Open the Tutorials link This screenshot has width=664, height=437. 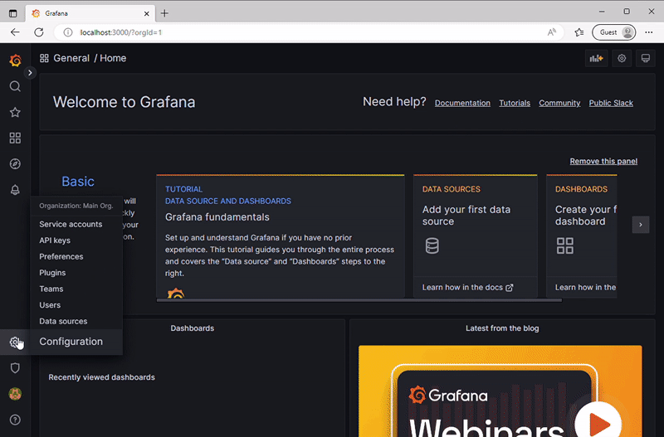point(515,103)
